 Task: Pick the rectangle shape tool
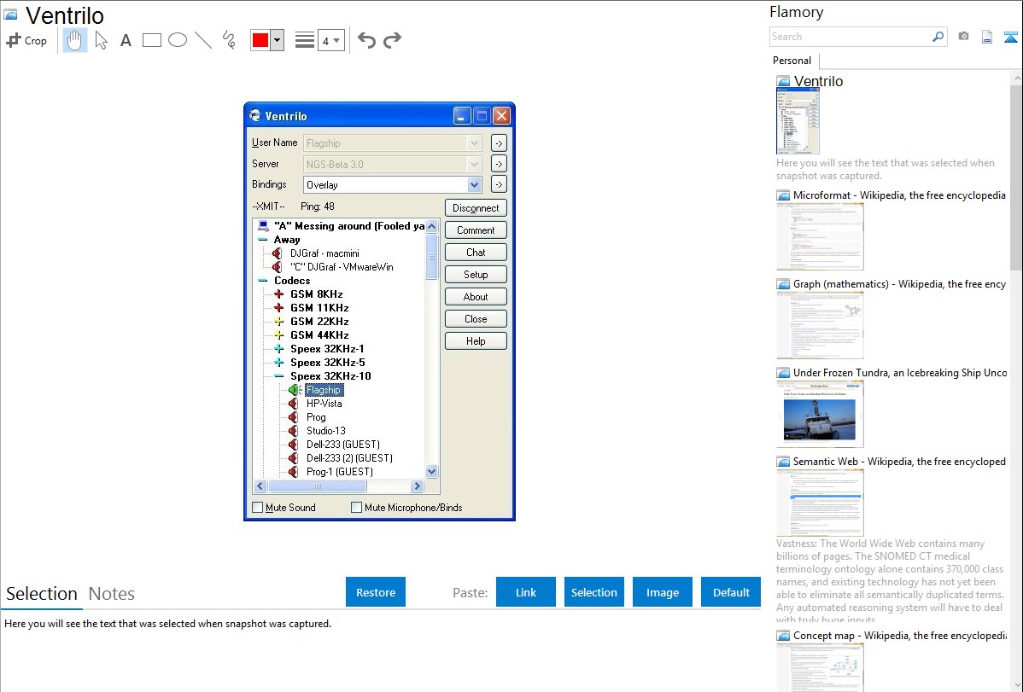(151, 40)
